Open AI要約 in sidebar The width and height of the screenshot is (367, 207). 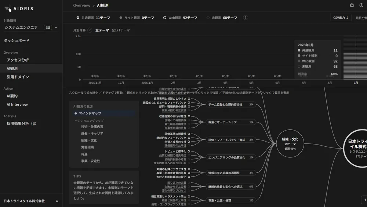coord(12,96)
